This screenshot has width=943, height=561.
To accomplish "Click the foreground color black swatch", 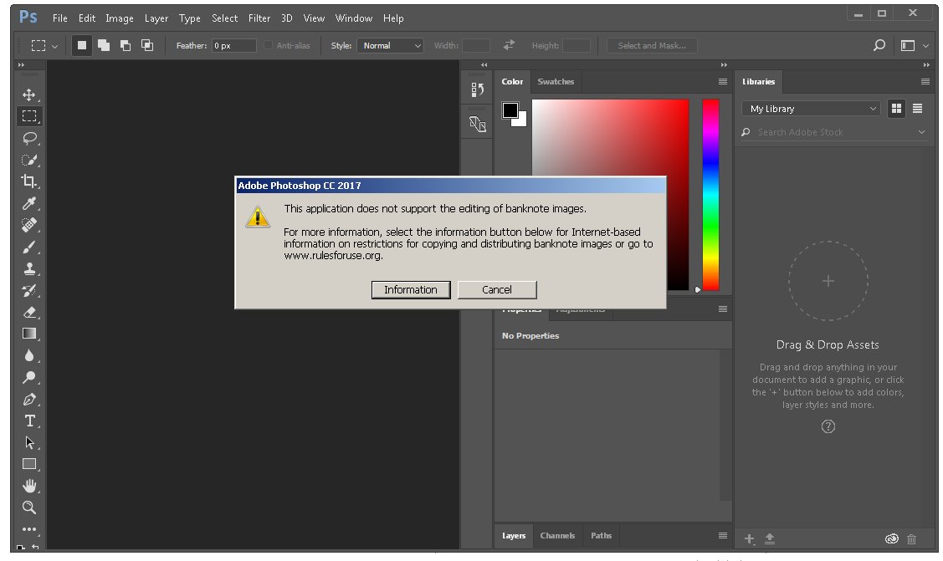I will 510,110.
